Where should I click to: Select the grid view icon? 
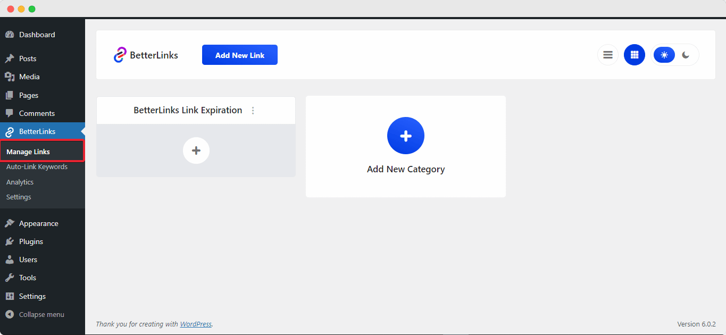pyautogui.click(x=634, y=54)
